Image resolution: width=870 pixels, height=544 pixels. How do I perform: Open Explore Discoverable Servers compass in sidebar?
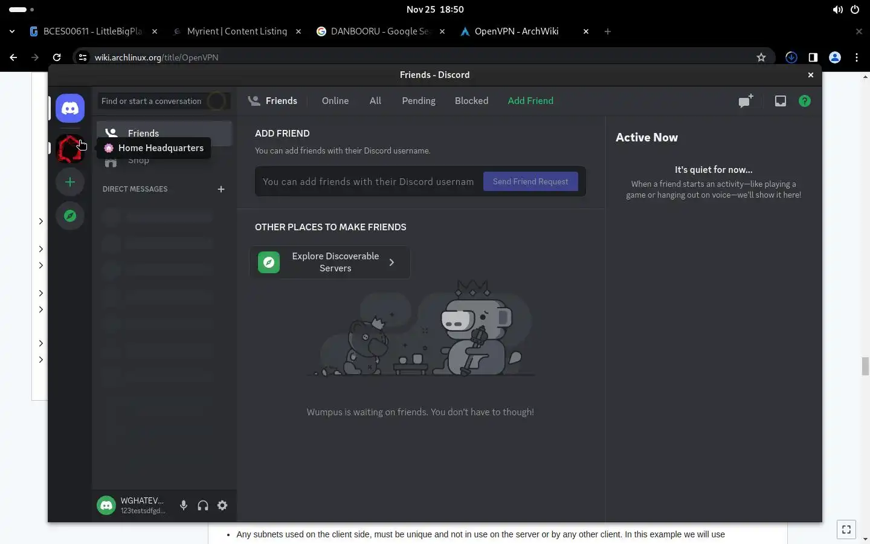pos(70,216)
